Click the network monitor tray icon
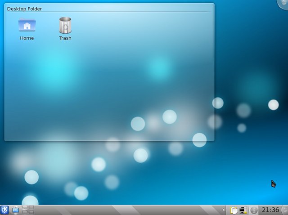288x215 pixels. pyautogui.click(x=243, y=210)
